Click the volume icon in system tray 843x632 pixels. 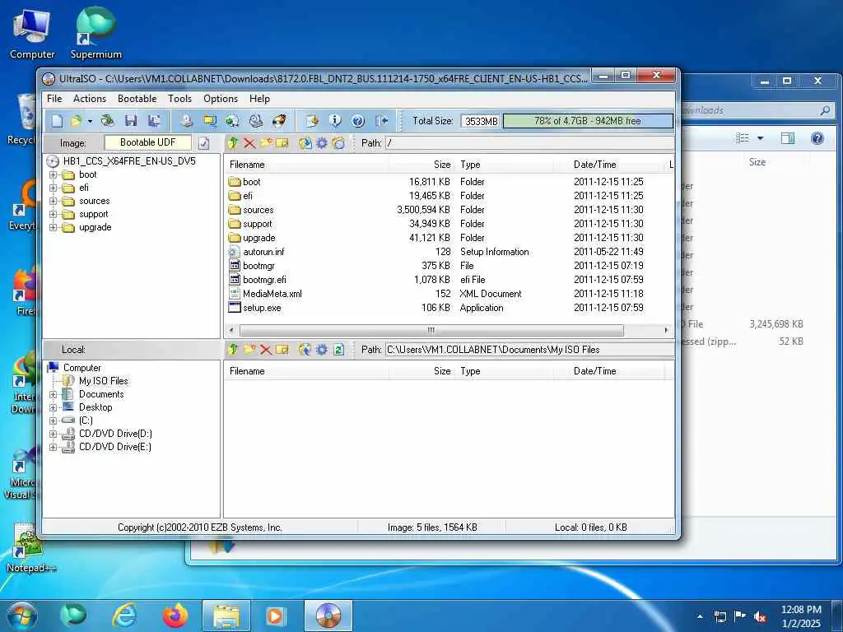(x=760, y=616)
